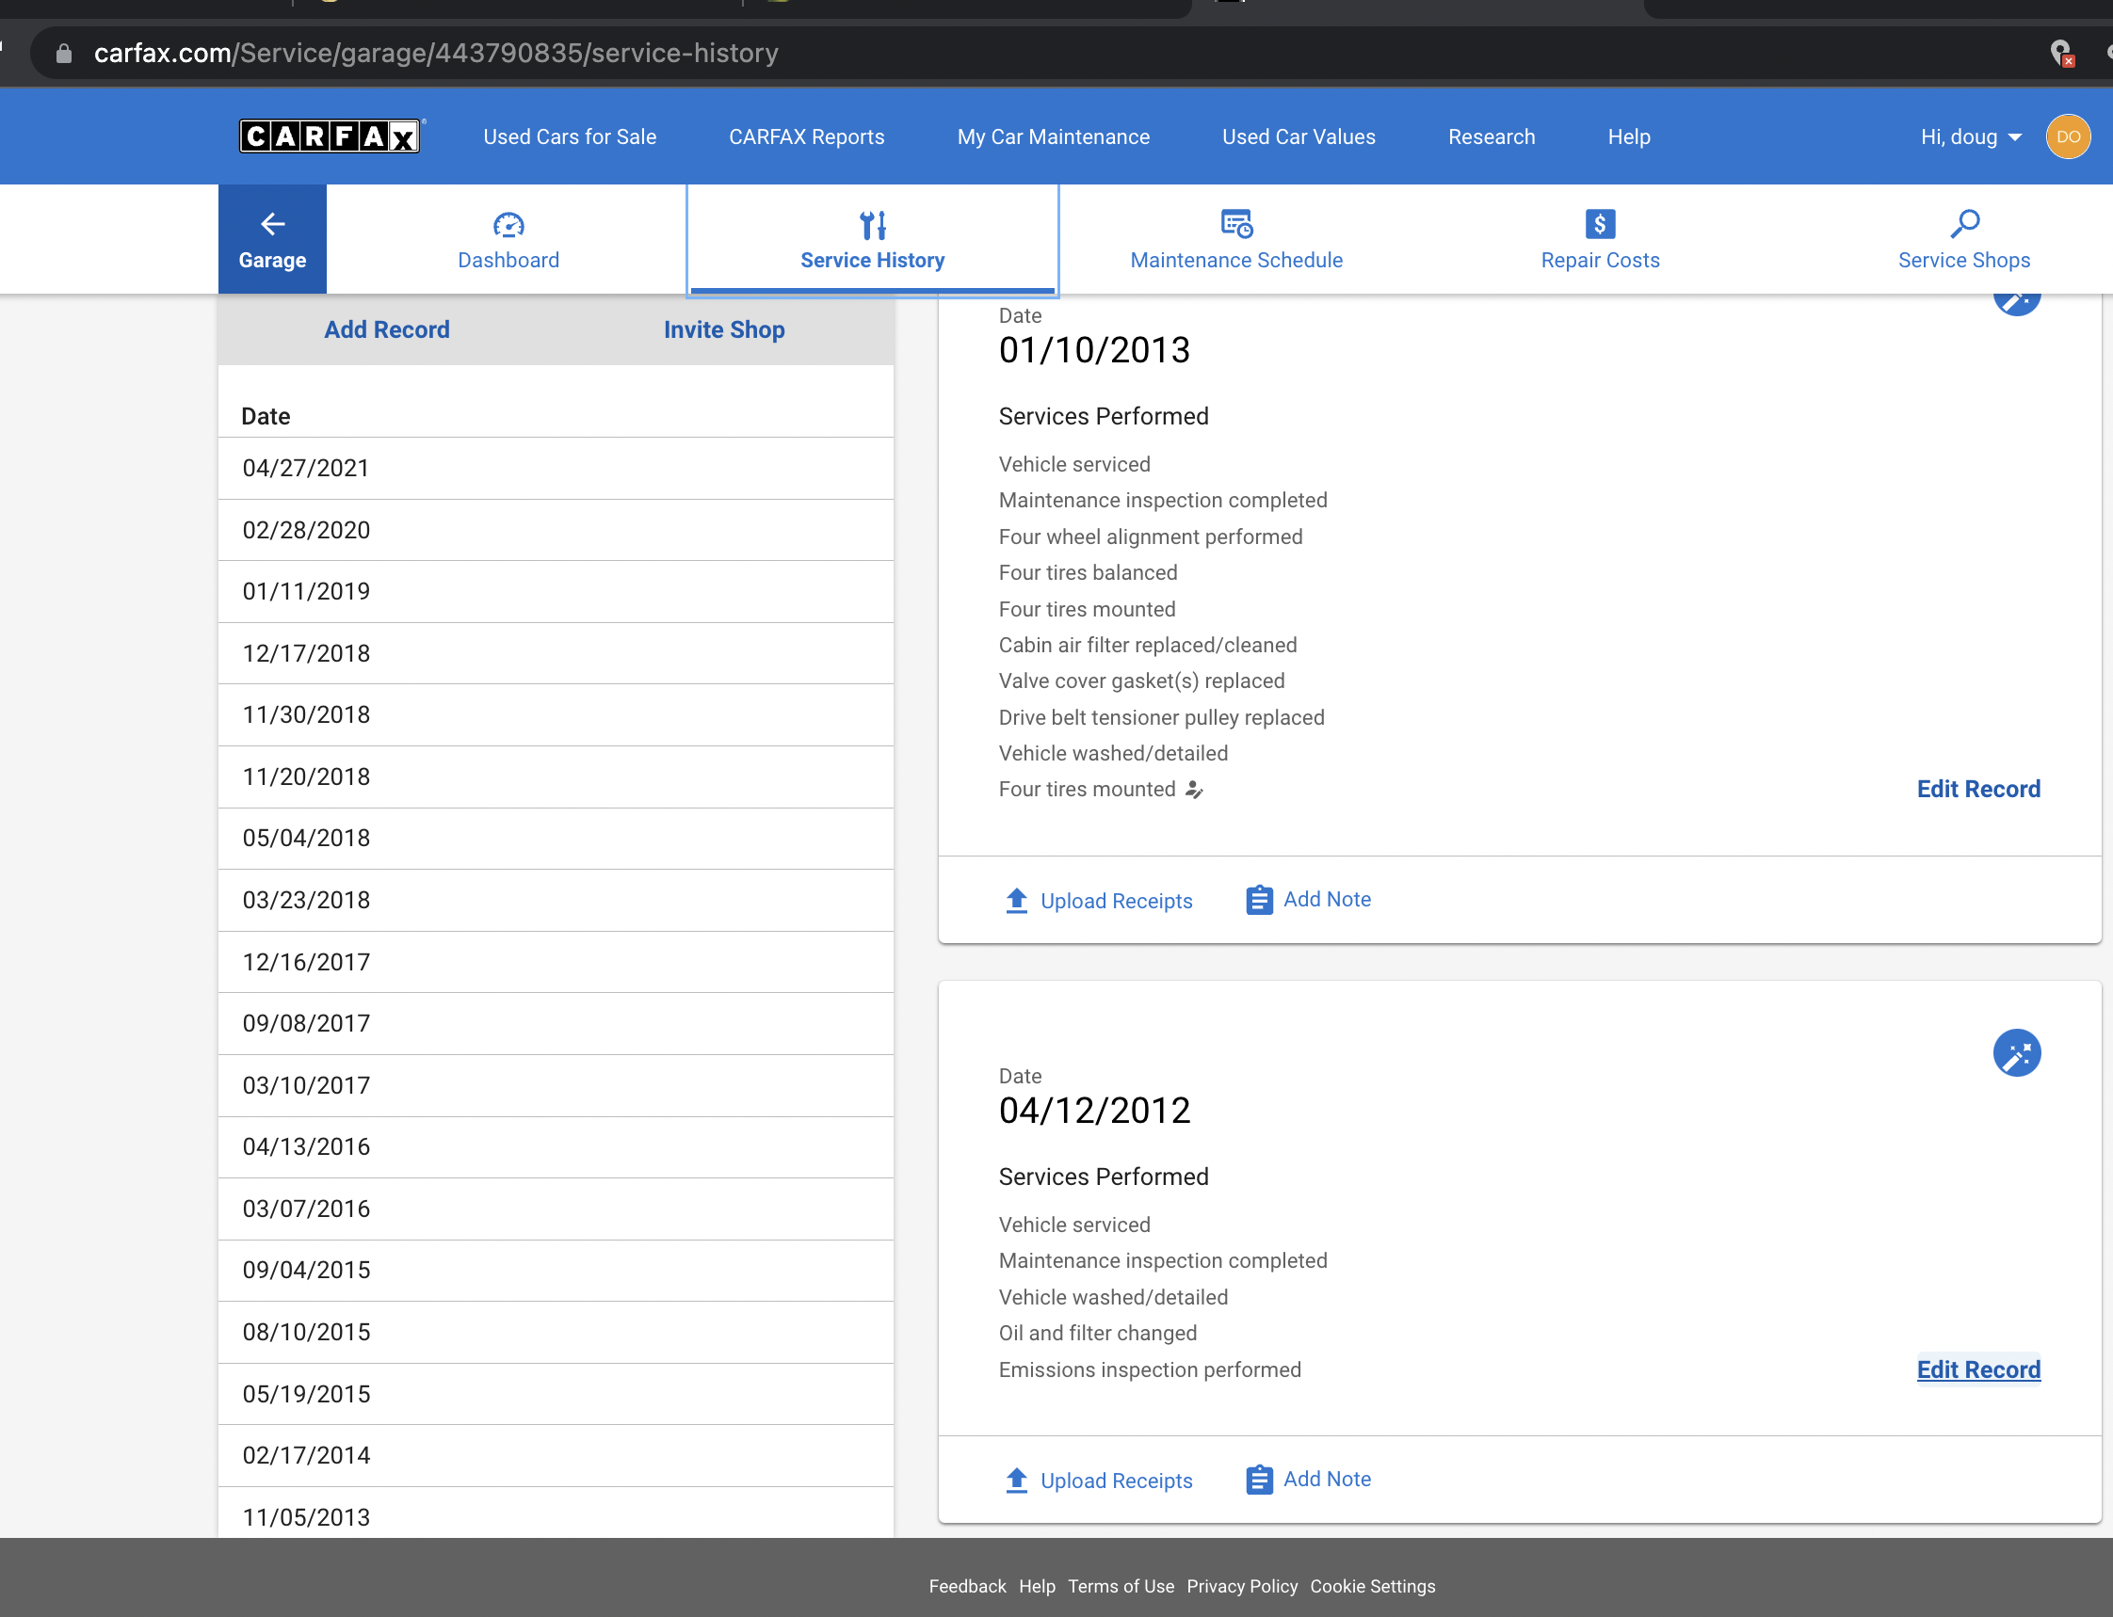Select the 09/08/2017 date row
2113x1617 pixels.
[x=556, y=1023]
